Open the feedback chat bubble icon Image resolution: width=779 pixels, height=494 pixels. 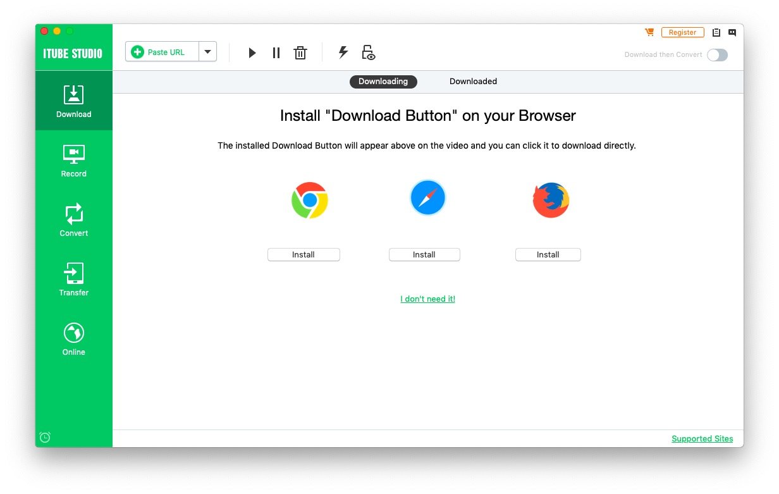(x=732, y=32)
